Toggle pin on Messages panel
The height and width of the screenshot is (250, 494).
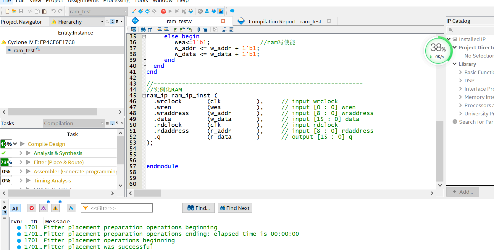point(4,213)
